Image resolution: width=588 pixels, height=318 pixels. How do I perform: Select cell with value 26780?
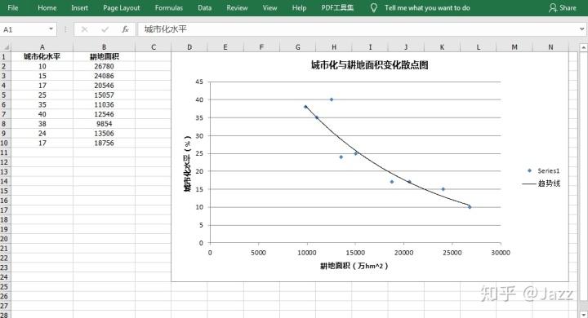104,66
